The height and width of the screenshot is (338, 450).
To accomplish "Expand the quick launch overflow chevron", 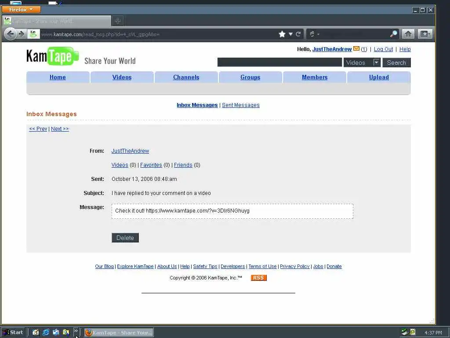I will 76,331.
